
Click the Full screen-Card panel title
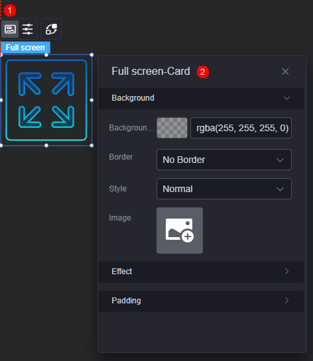pos(151,72)
